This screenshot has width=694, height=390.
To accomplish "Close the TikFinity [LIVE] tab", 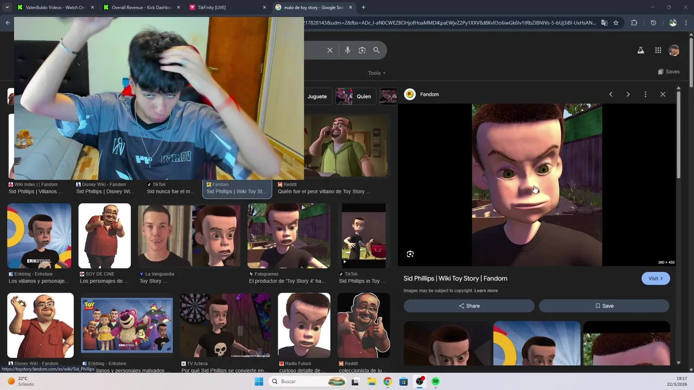I will coord(265,8).
